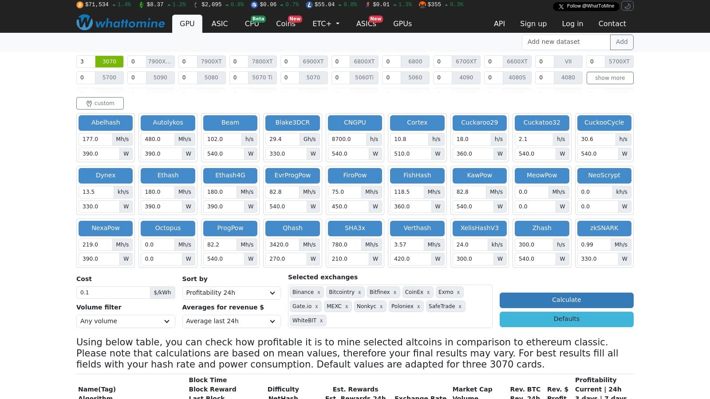The height and width of the screenshot is (399, 710).
Task: Click the whattomine logo
Action: 120,23
